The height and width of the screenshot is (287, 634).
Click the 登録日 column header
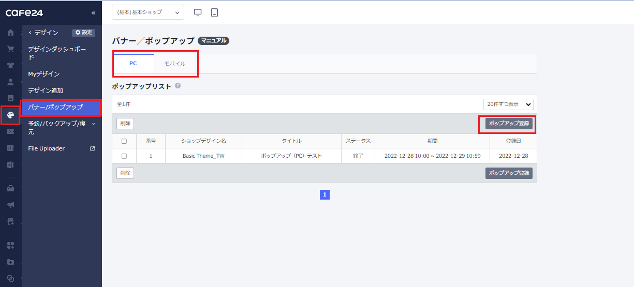click(513, 141)
